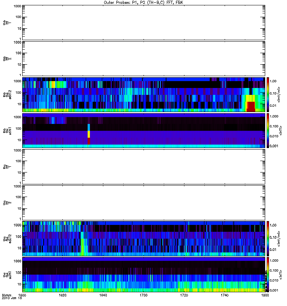
Task: Select the '1720' time axis label
Action: click(184, 295)
